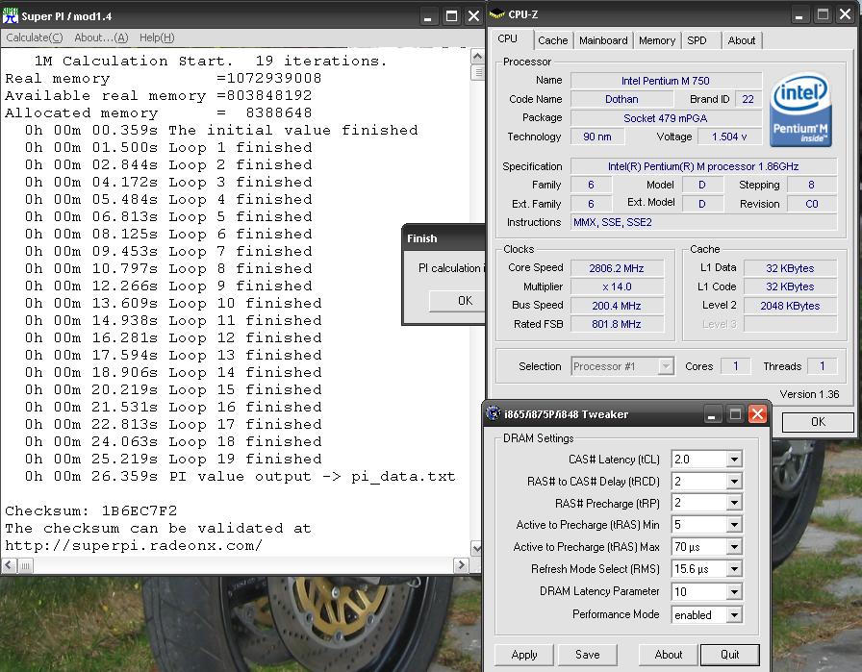Click the Code Name value Dothan

point(621,99)
